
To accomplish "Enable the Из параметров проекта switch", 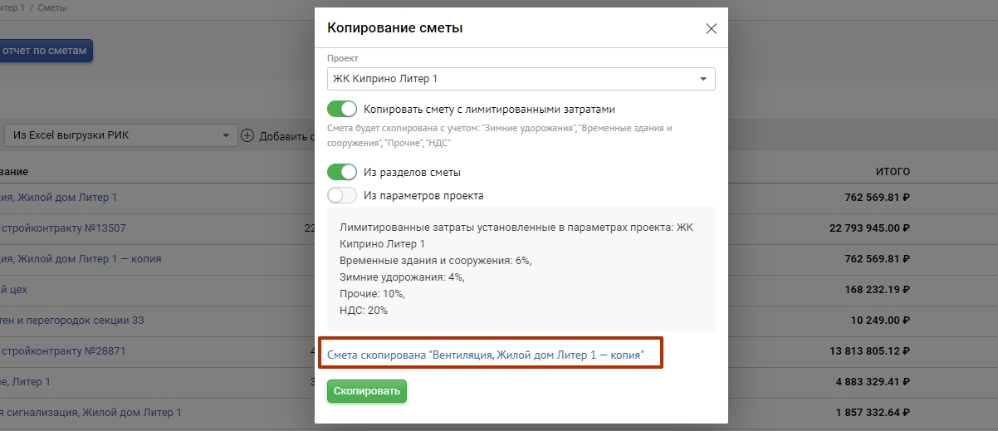I will click(341, 196).
